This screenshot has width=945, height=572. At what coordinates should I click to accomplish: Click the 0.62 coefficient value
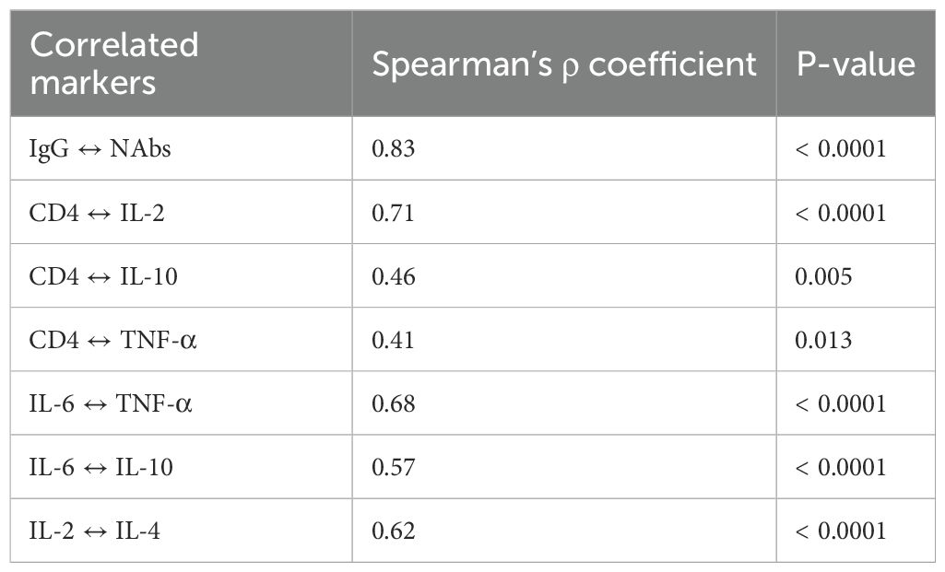click(x=393, y=531)
